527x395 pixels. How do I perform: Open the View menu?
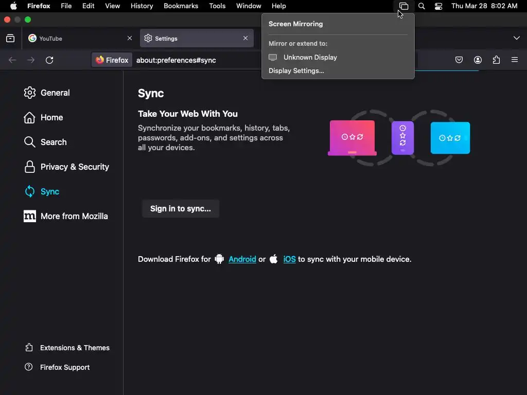click(x=112, y=6)
